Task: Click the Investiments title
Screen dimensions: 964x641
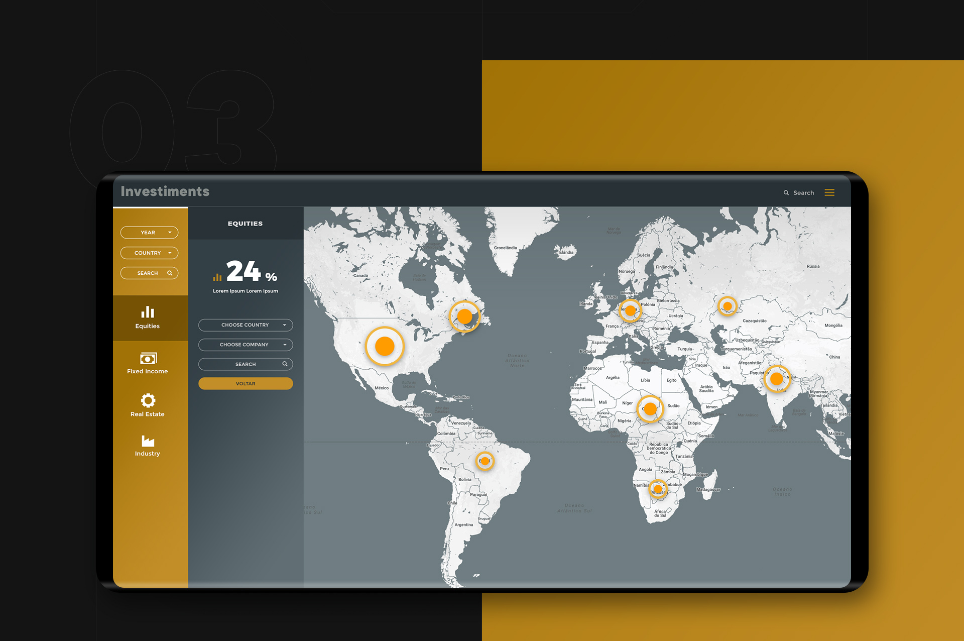Action: click(165, 191)
